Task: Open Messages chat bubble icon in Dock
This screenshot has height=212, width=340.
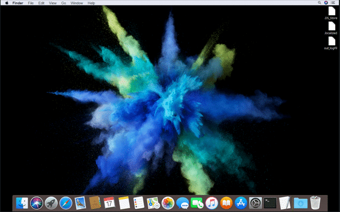Action: [x=183, y=203]
